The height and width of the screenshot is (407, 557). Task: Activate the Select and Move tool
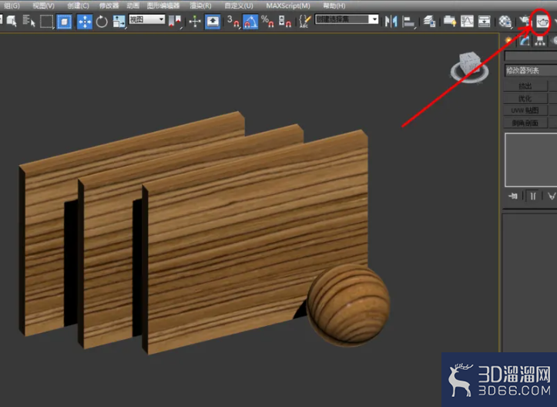[x=85, y=22]
